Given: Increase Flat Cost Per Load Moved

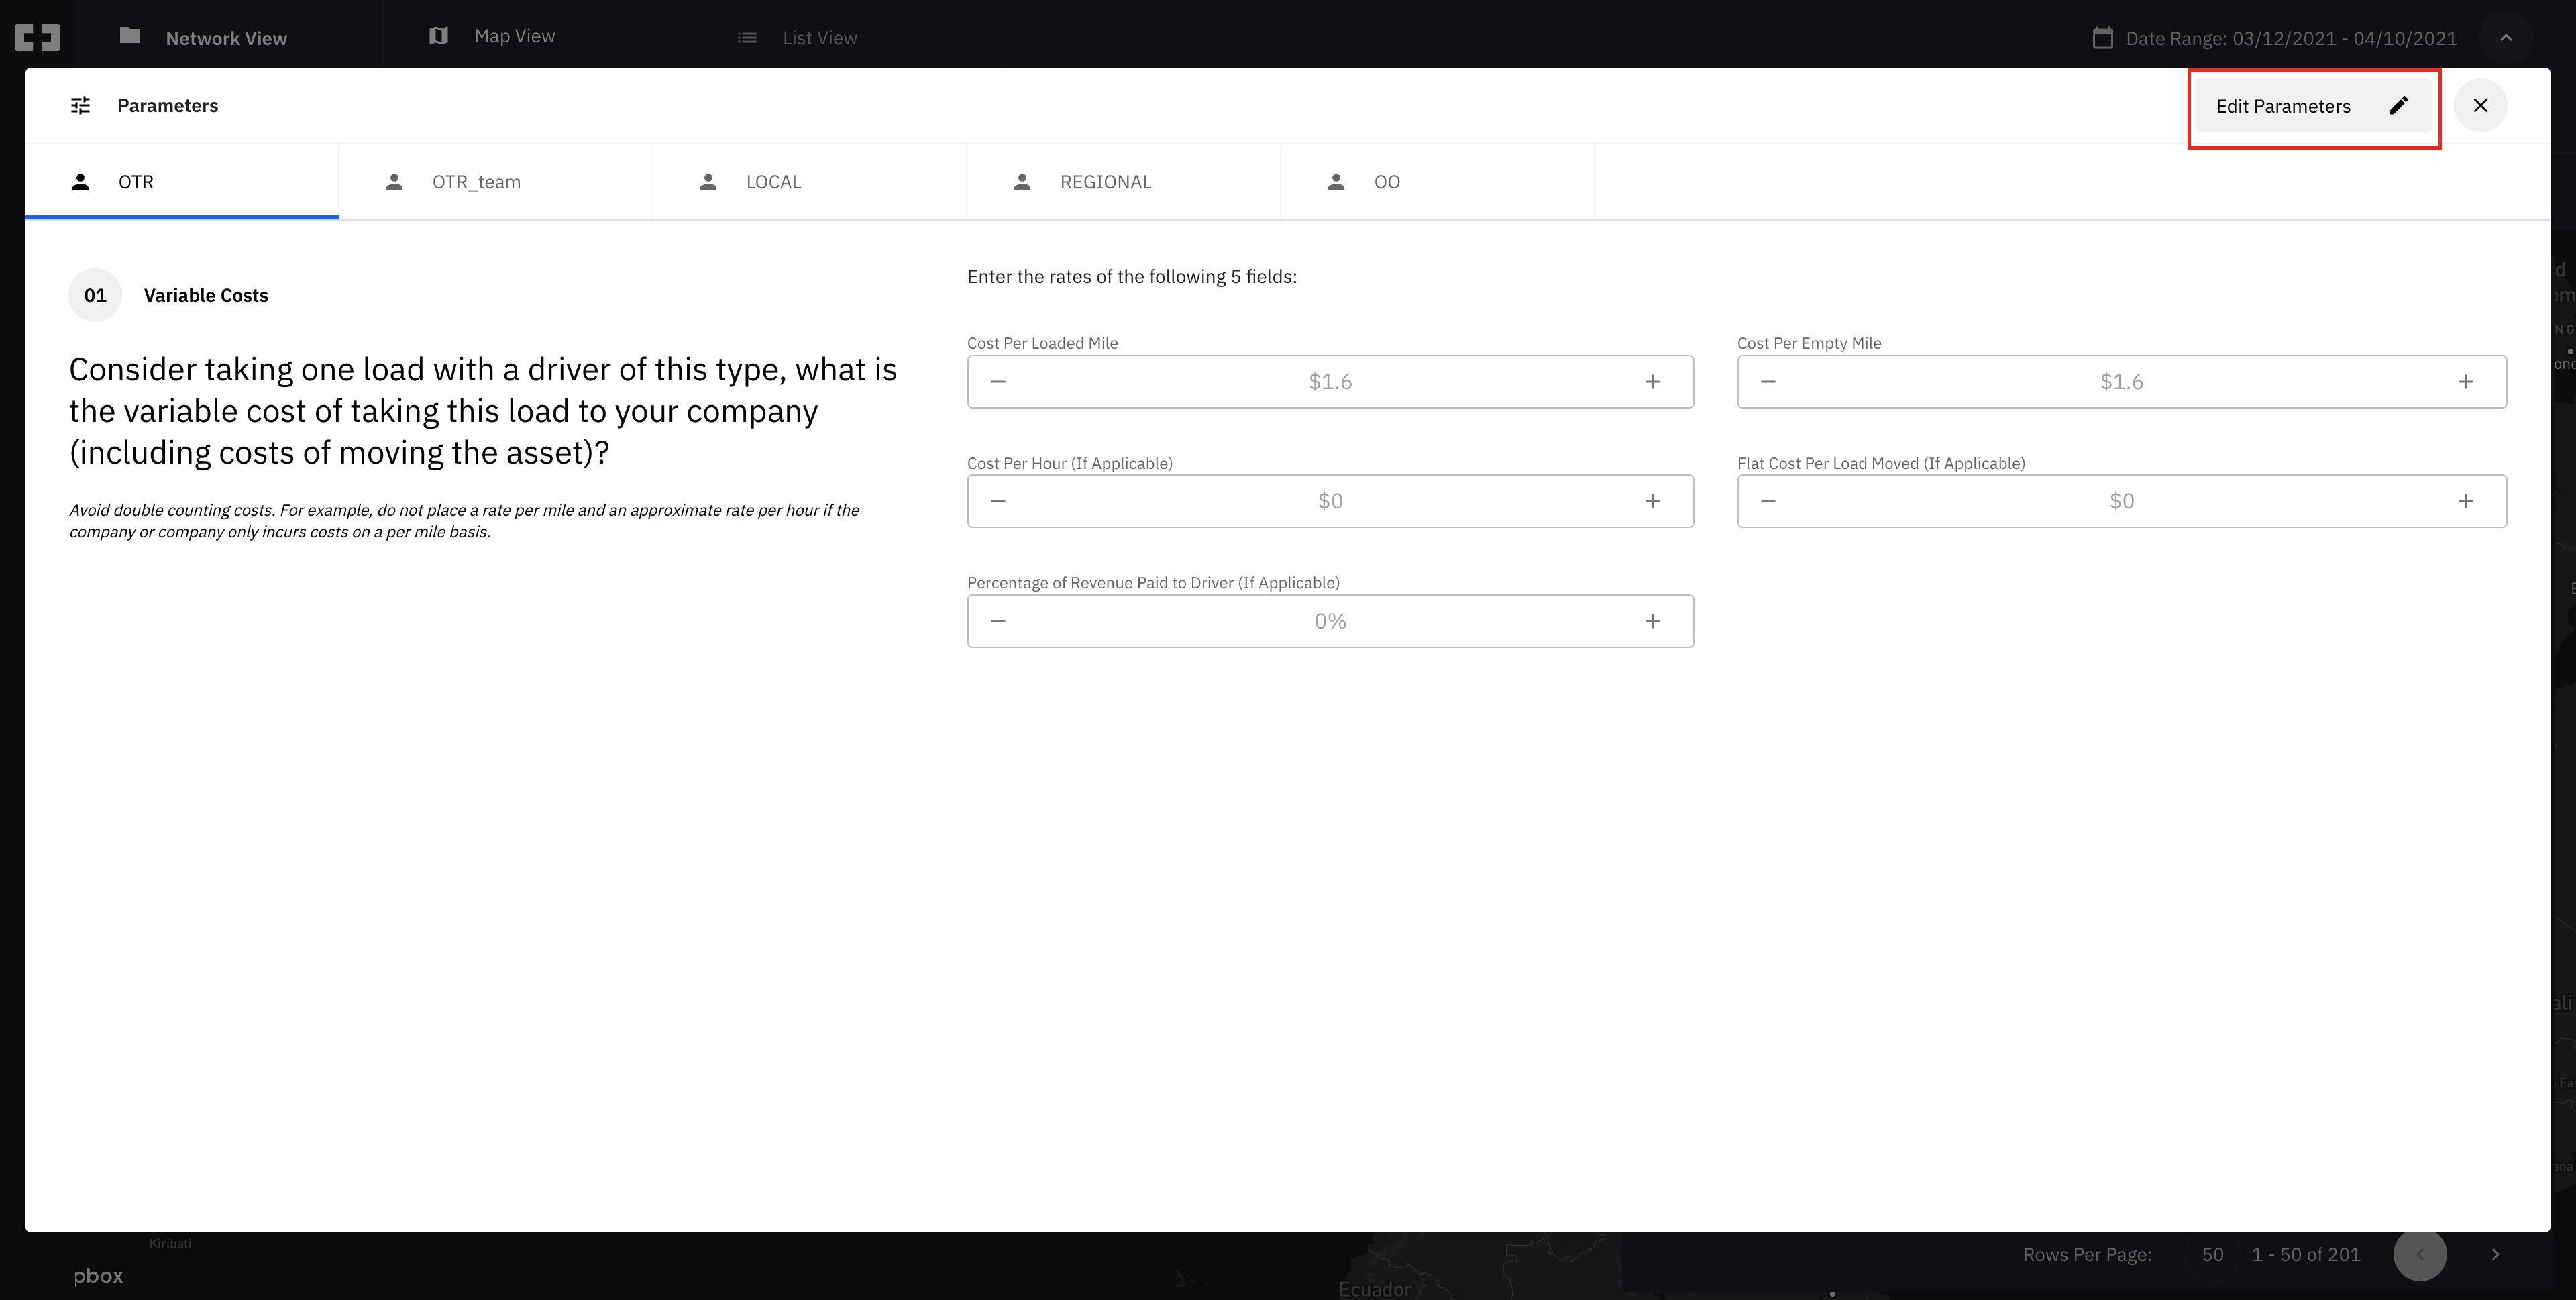Looking at the screenshot, I should 2465,501.
